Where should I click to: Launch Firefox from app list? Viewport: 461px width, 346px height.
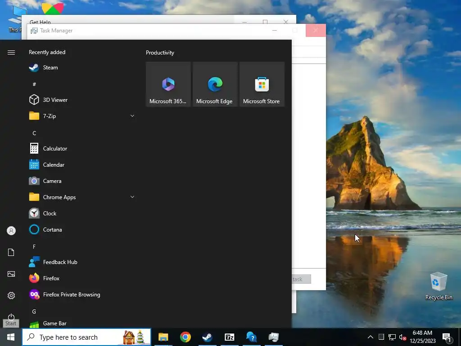pyautogui.click(x=82, y=278)
